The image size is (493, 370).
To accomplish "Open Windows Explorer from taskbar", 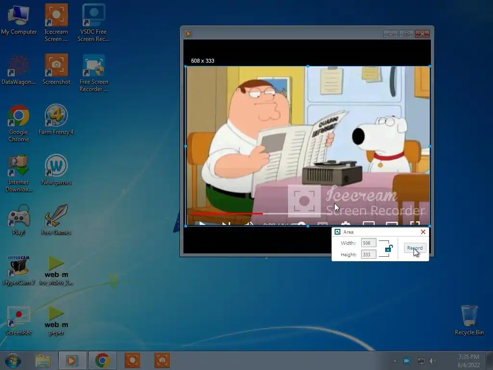I will tap(43, 360).
